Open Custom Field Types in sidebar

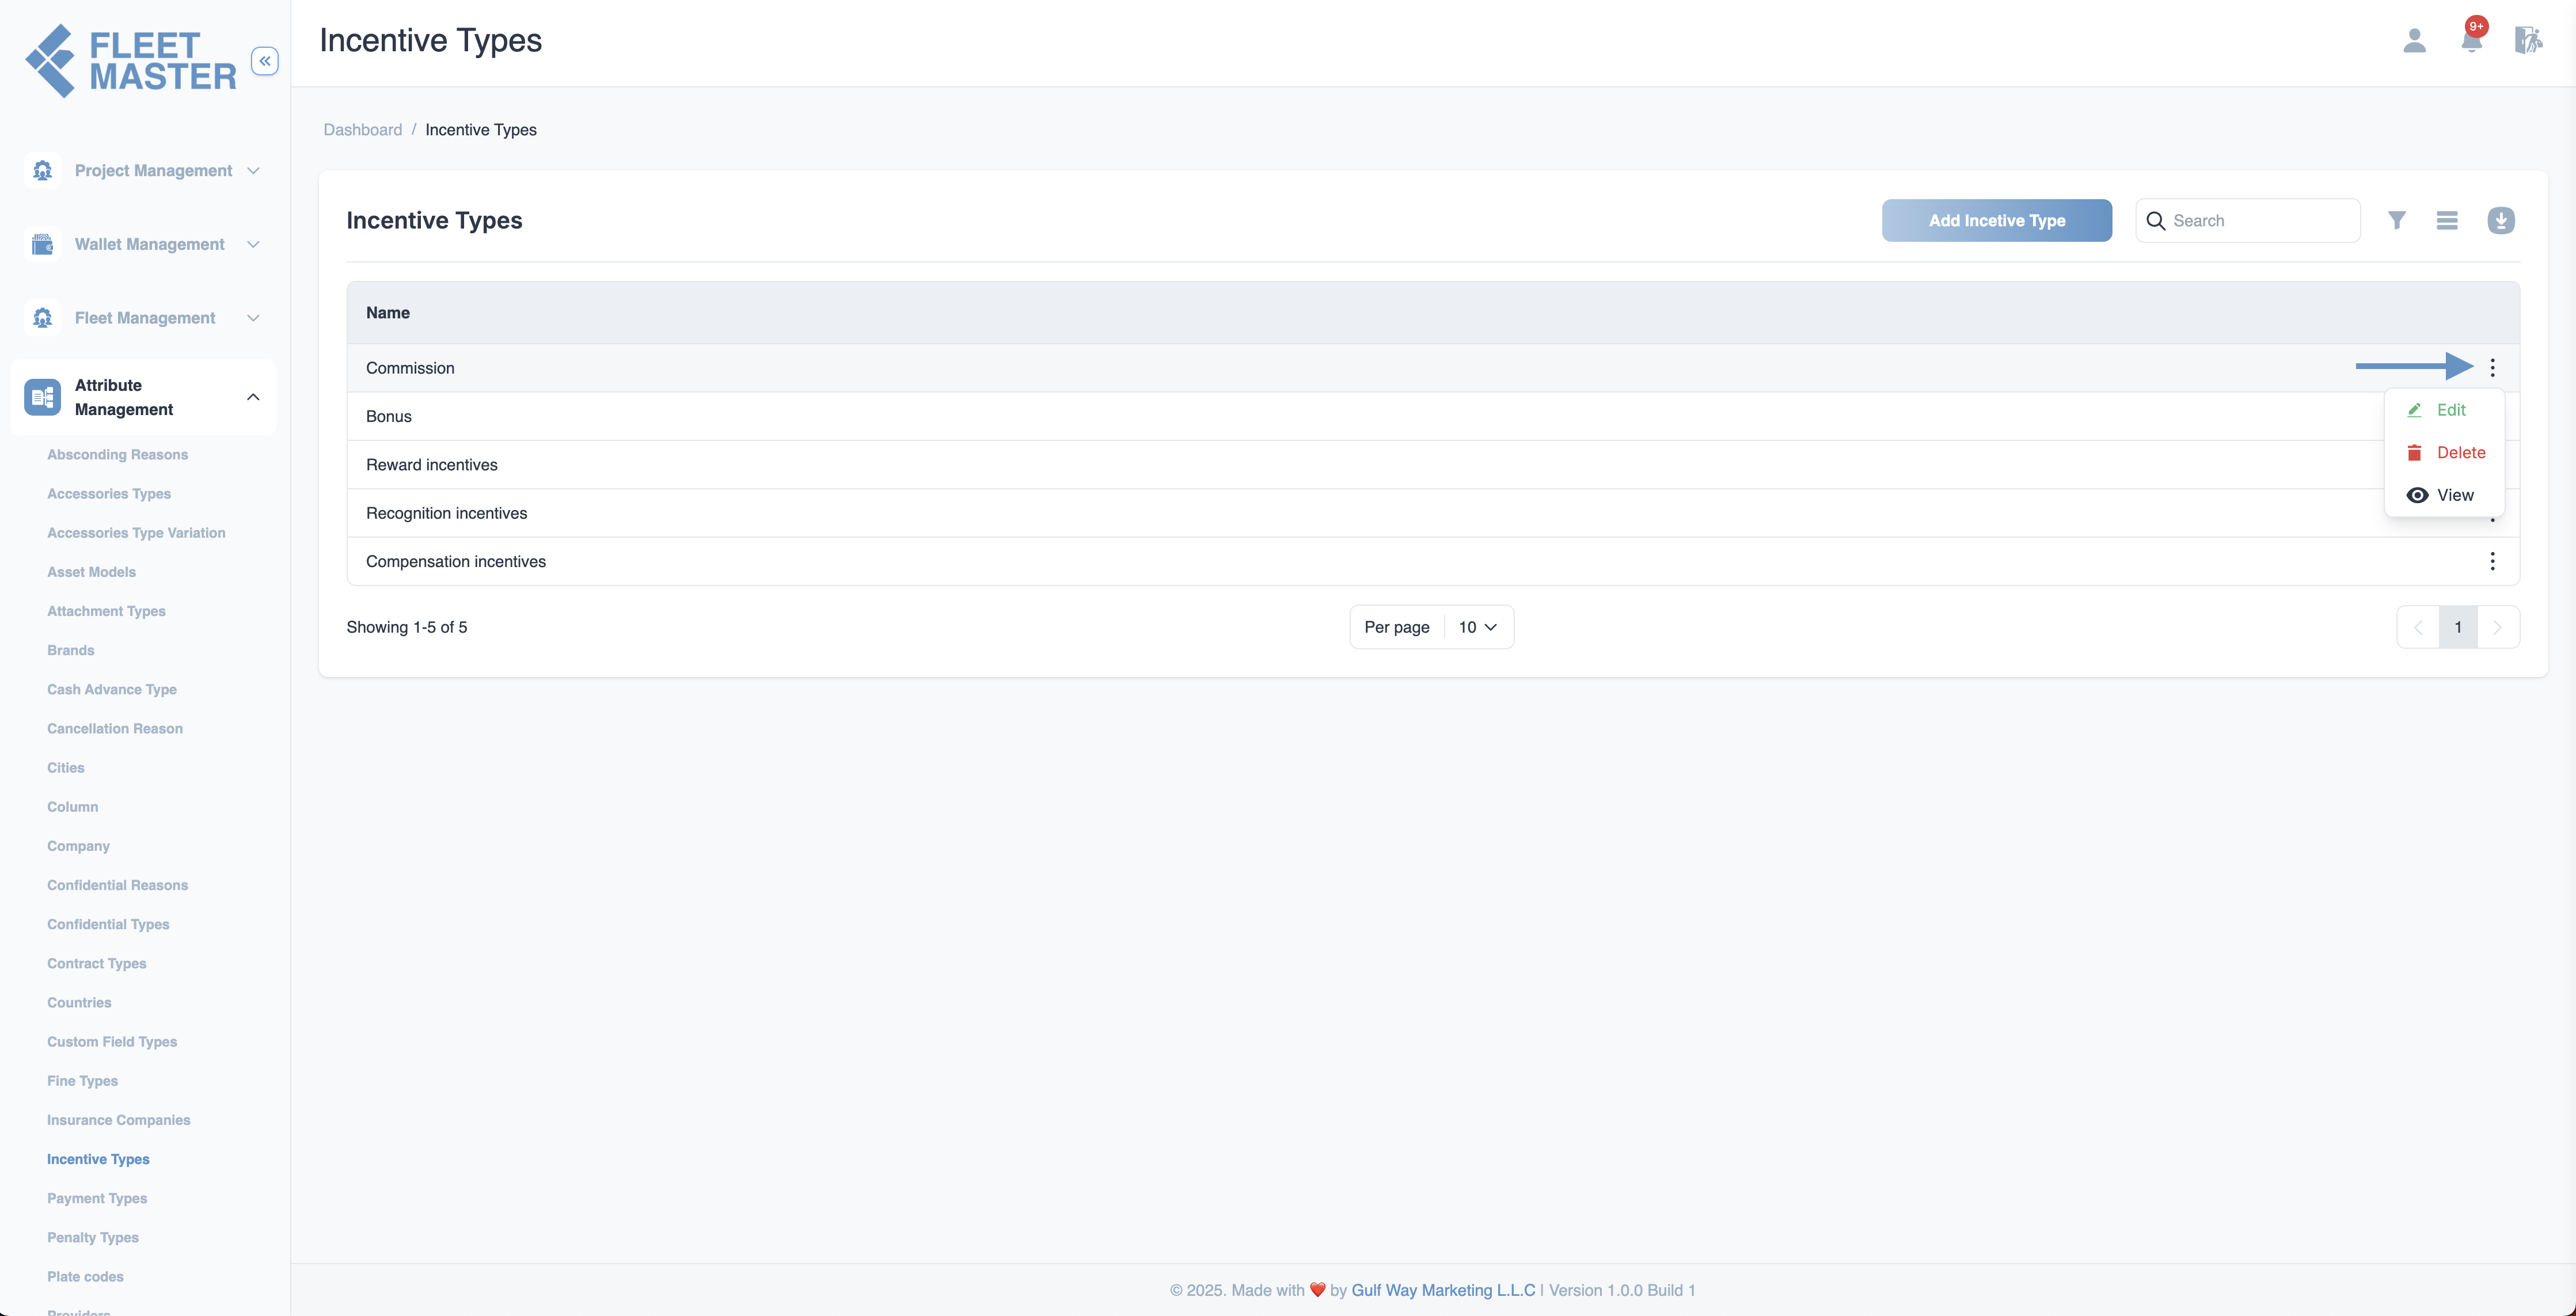tap(112, 1042)
